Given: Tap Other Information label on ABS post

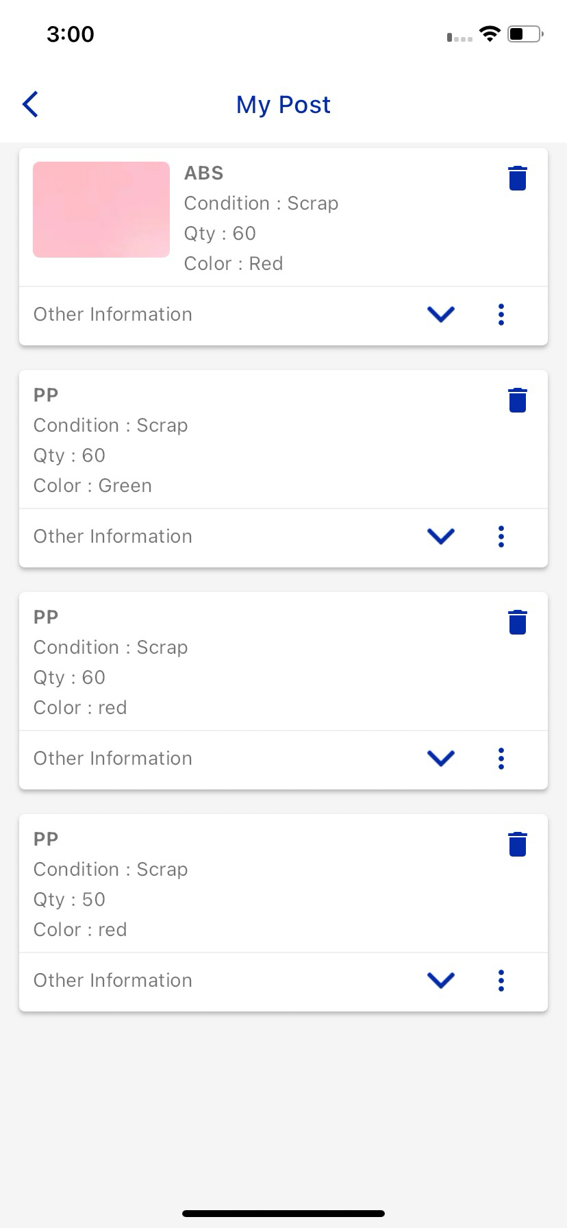Looking at the screenshot, I should coord(113,315).
